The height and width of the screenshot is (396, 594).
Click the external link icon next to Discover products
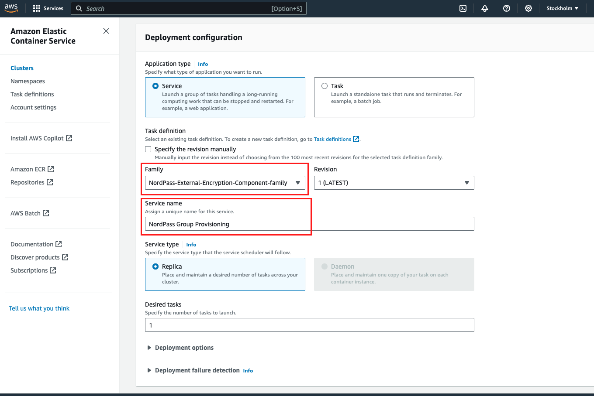pyautogui.click(x=65, y=257)
